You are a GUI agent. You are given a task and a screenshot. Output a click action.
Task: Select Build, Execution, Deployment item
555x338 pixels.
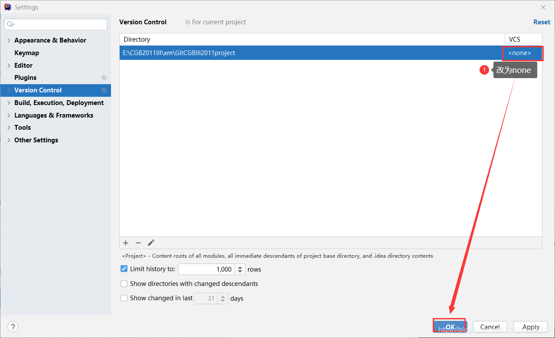click(x=59, y=103)
